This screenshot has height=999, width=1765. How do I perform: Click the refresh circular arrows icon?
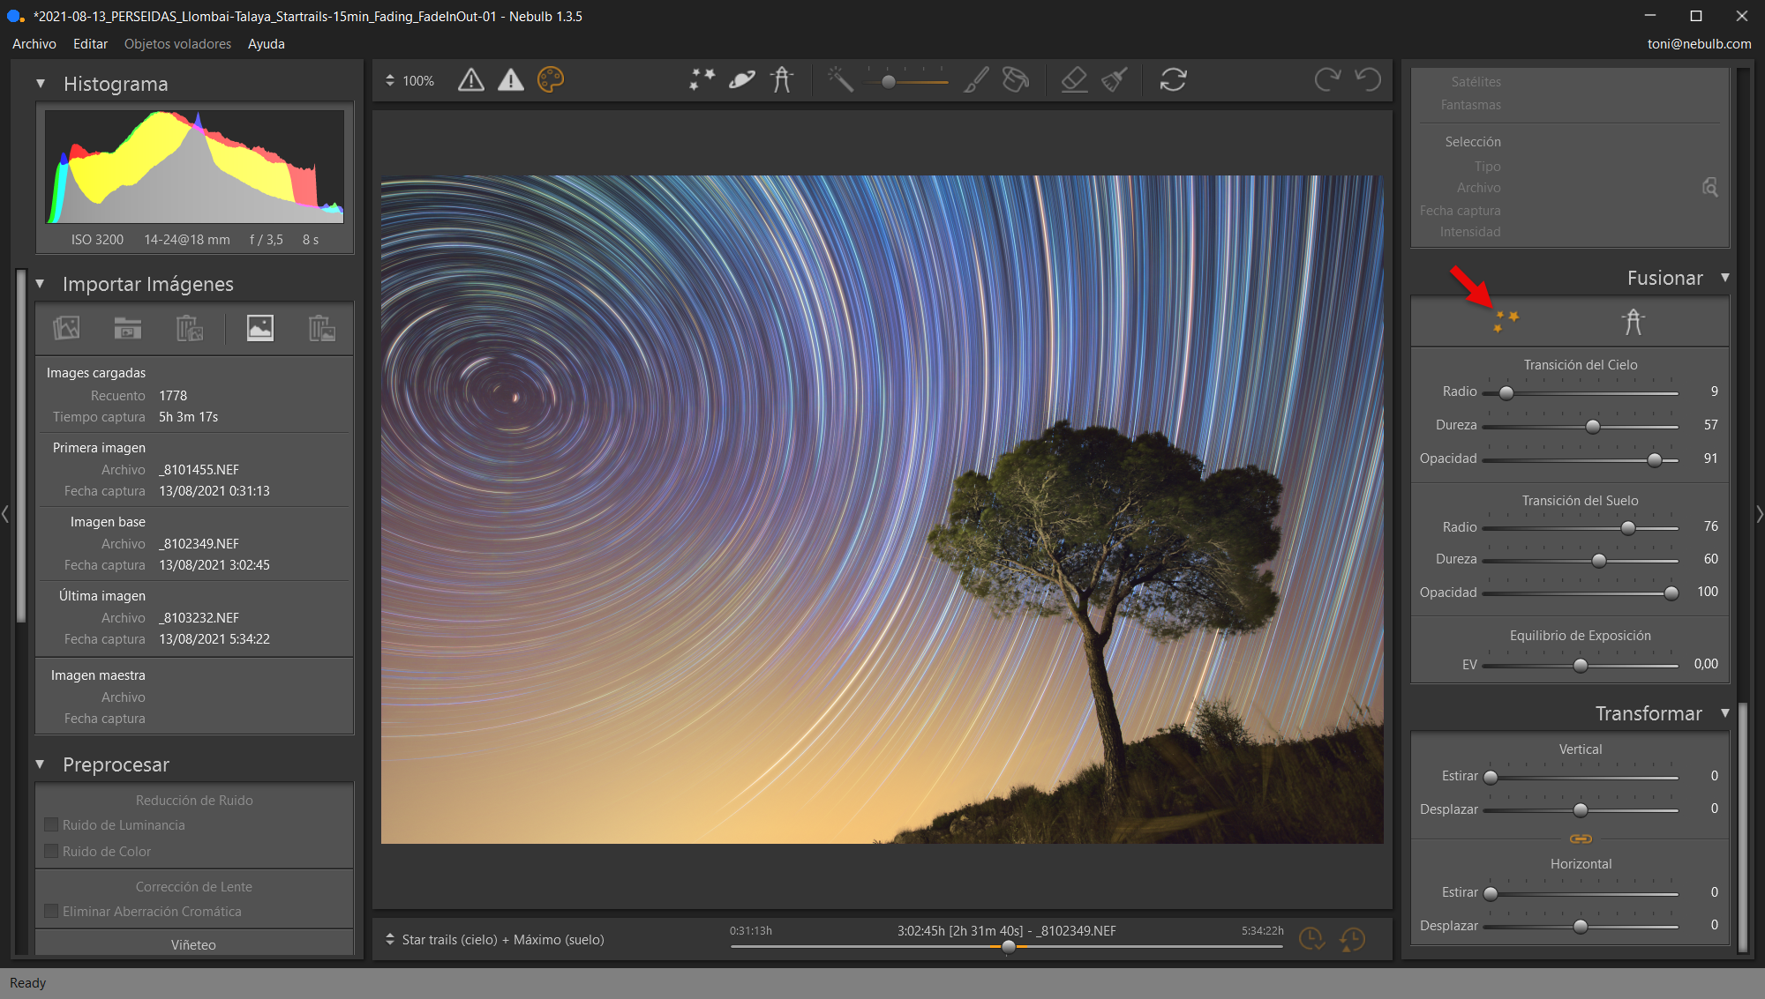tap(1174, 80)
